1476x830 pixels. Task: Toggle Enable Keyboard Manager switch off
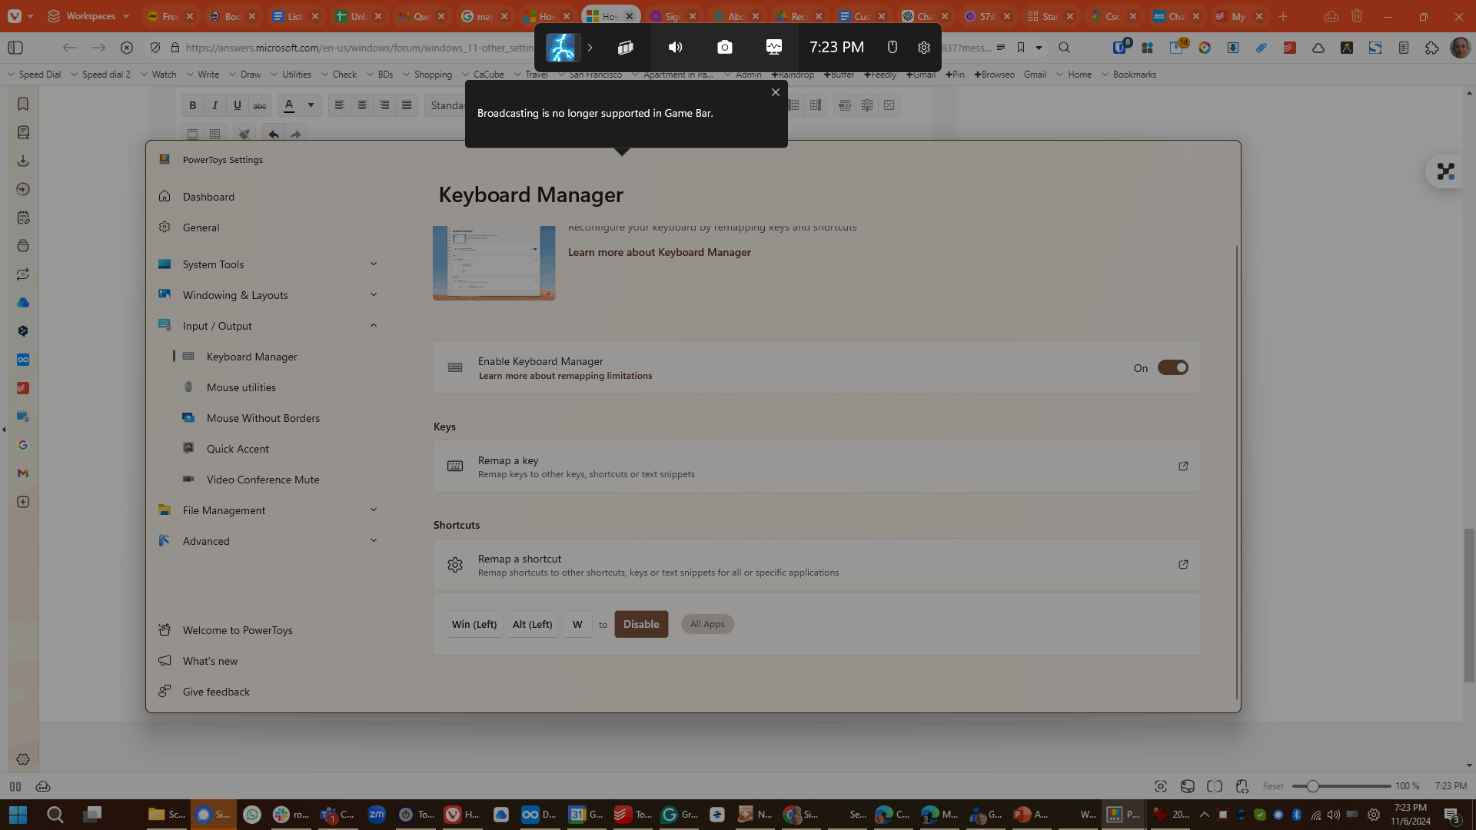coord(1172,368)
